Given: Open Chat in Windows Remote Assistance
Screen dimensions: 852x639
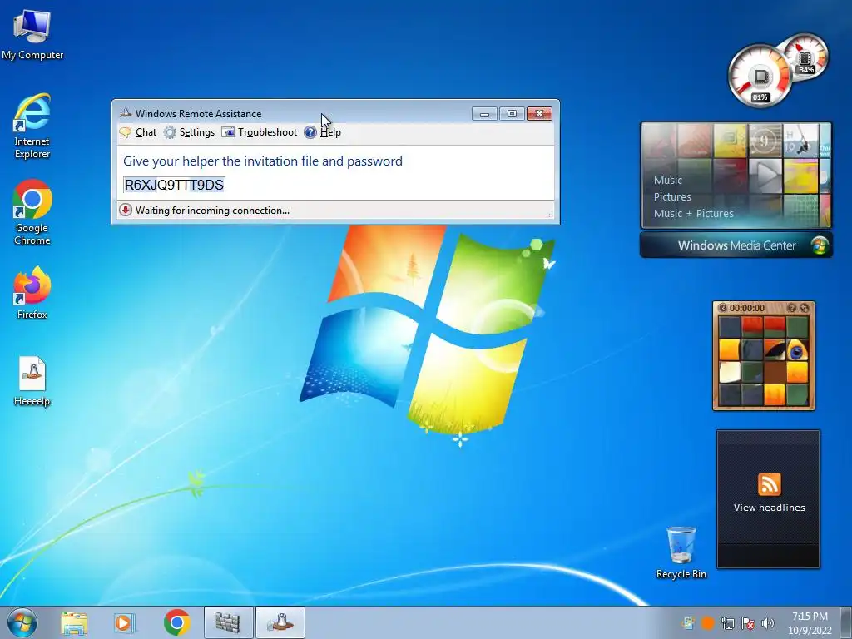Looking at the screenshot, I should 138,132.
